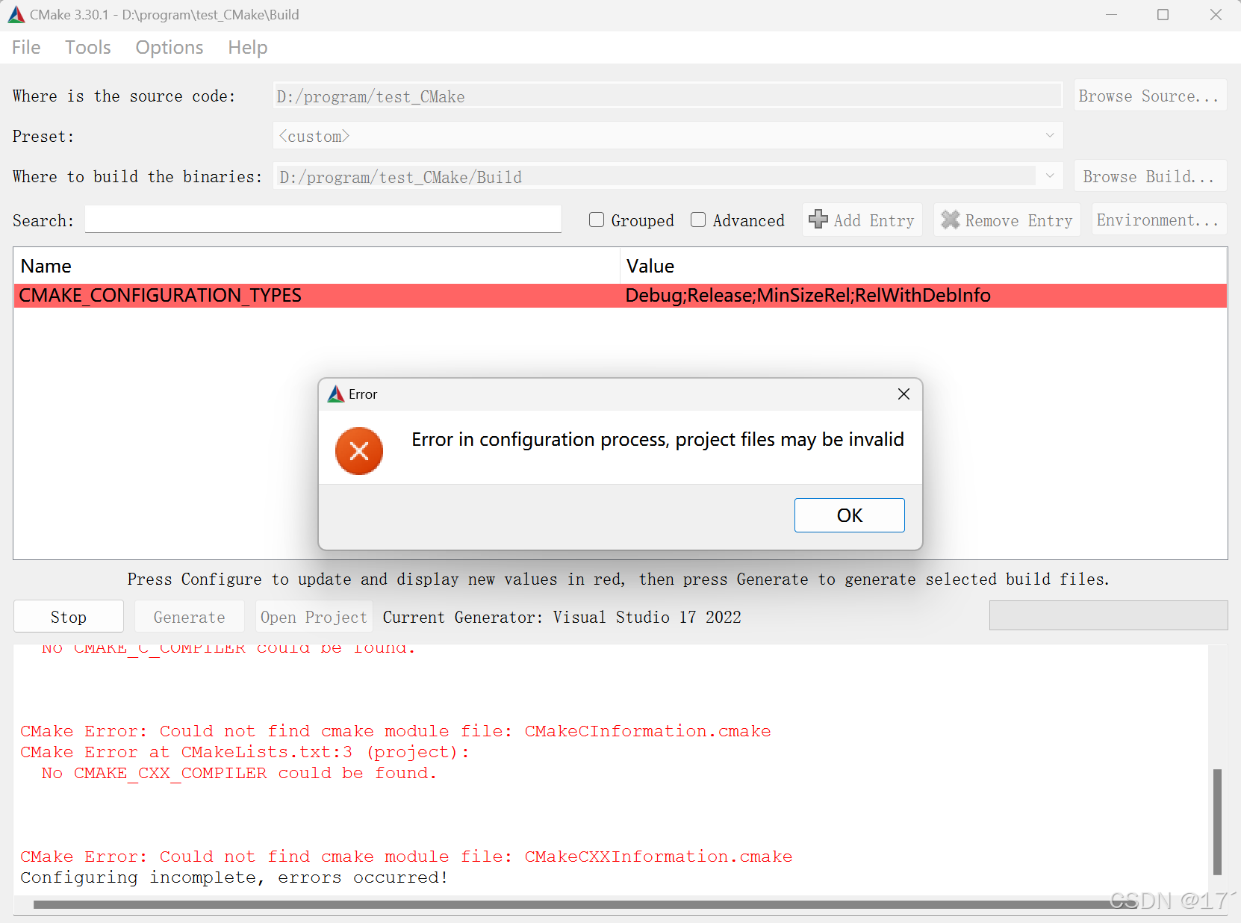Click the vertical scrollbar thumb in the output log
Screen dimensions: 1241x923
point(1217,821)
